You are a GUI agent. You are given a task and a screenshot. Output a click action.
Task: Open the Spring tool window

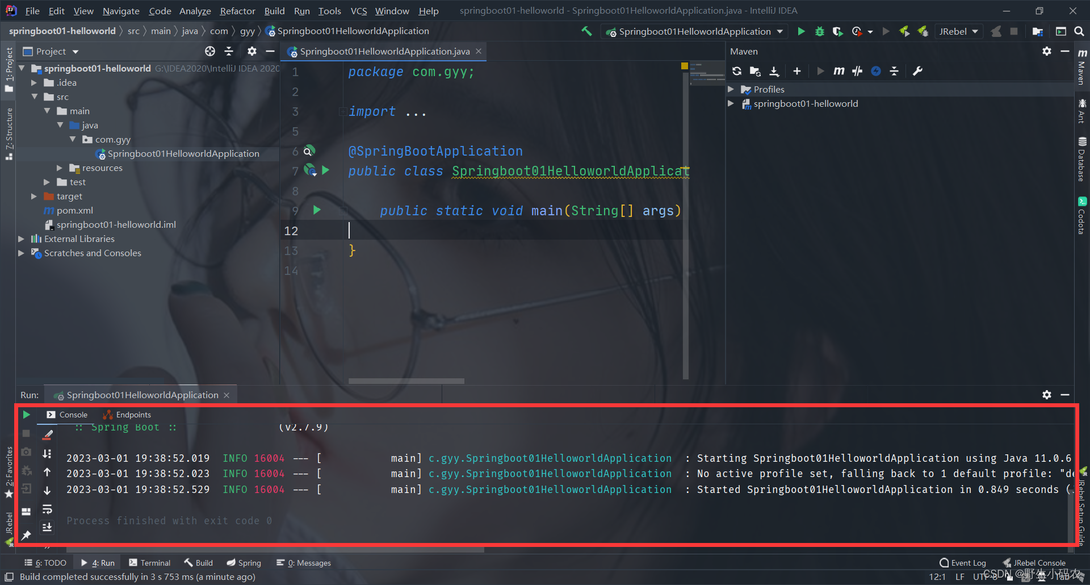pos(244,563)
